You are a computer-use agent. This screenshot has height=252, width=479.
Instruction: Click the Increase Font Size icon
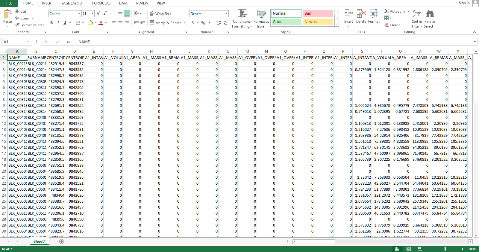(98, 14)
